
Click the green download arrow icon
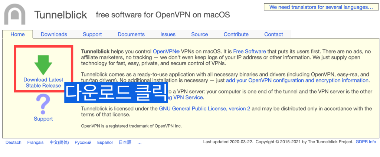[x=43, y=65]
